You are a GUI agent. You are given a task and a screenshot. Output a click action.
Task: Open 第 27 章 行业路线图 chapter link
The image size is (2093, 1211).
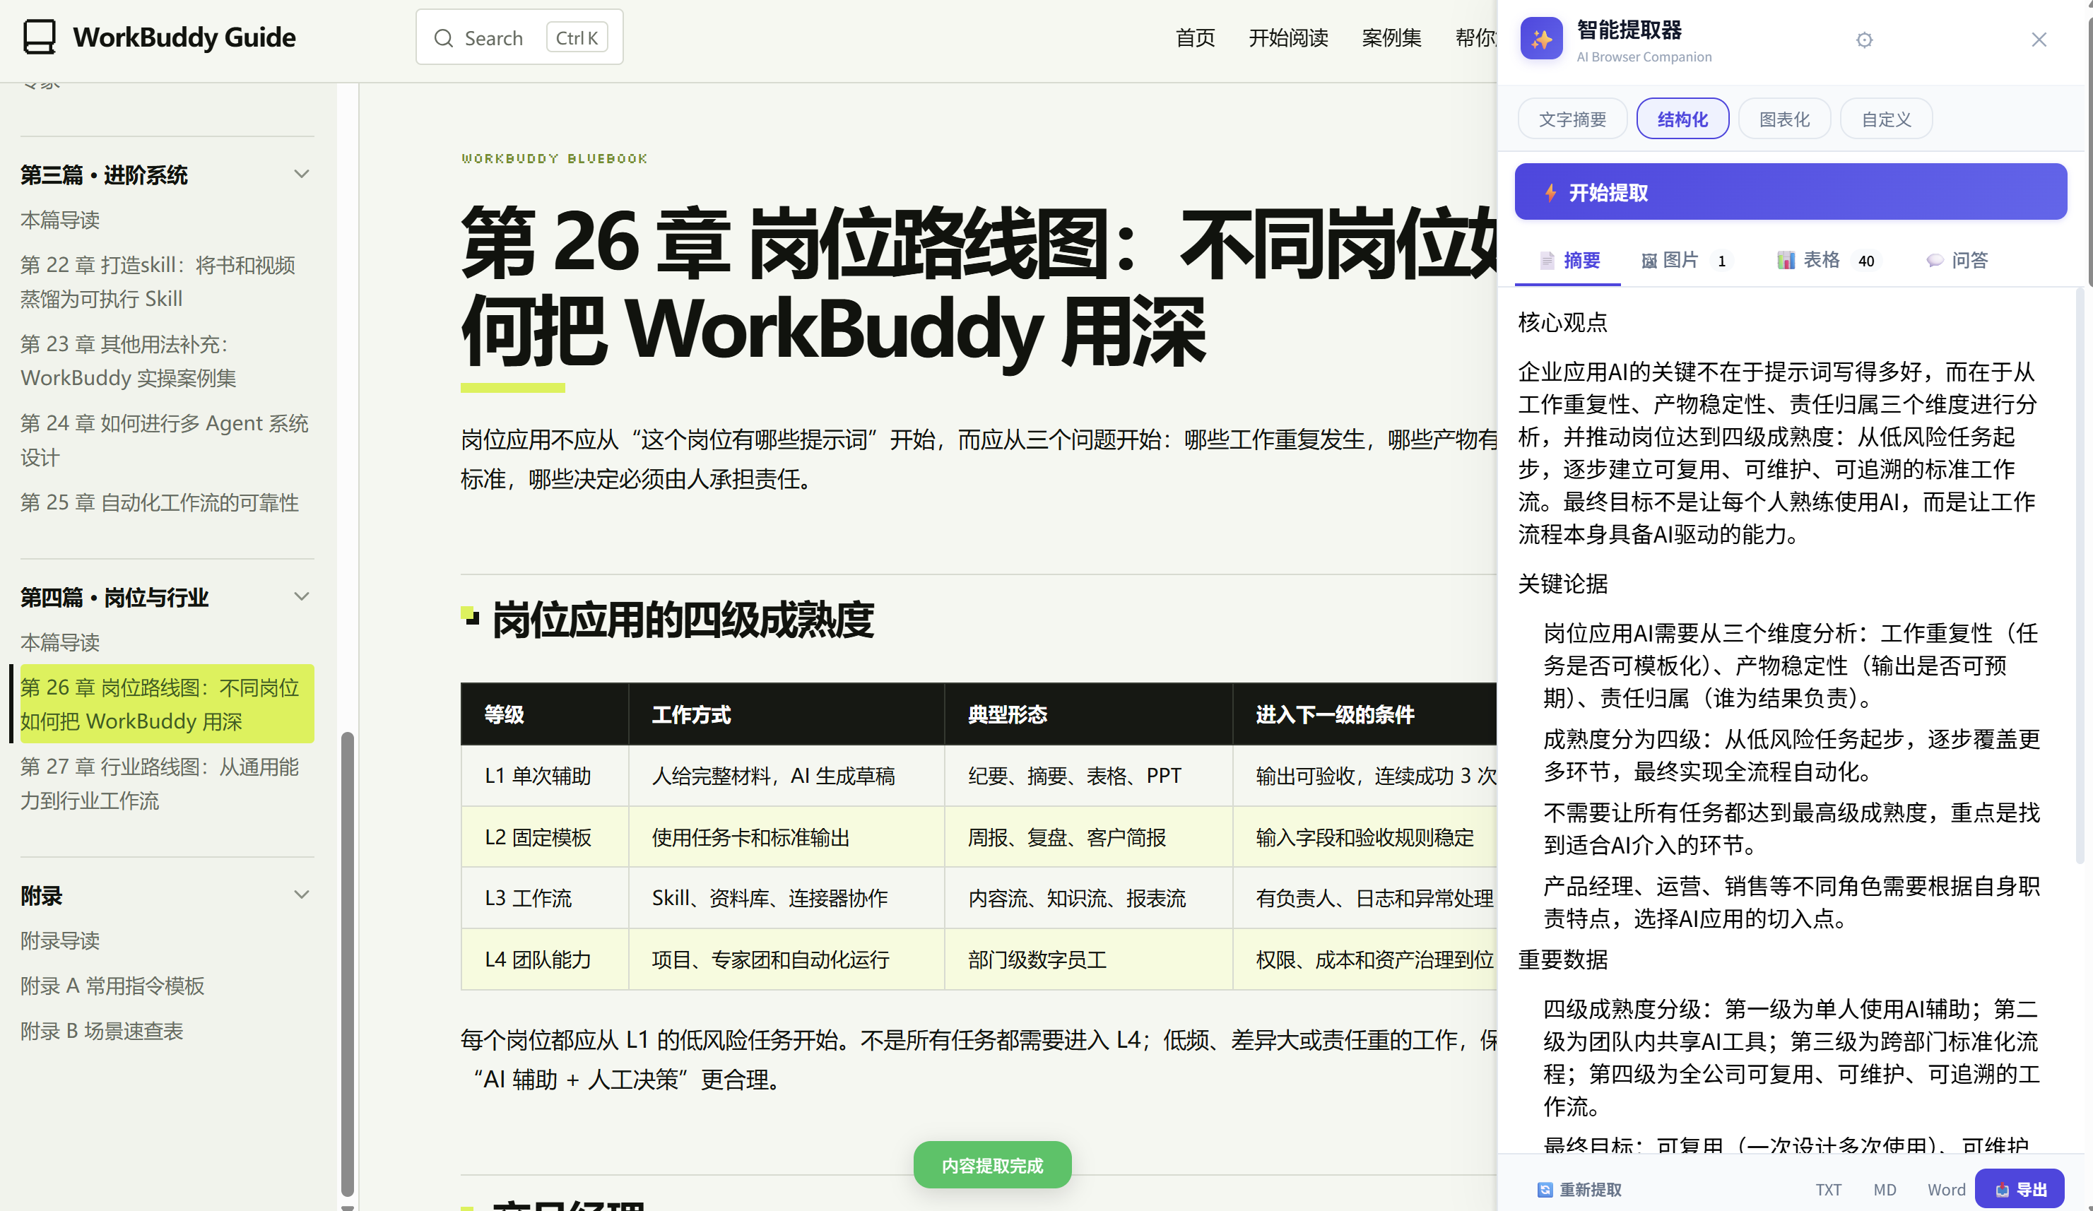[x=160, y=784]
